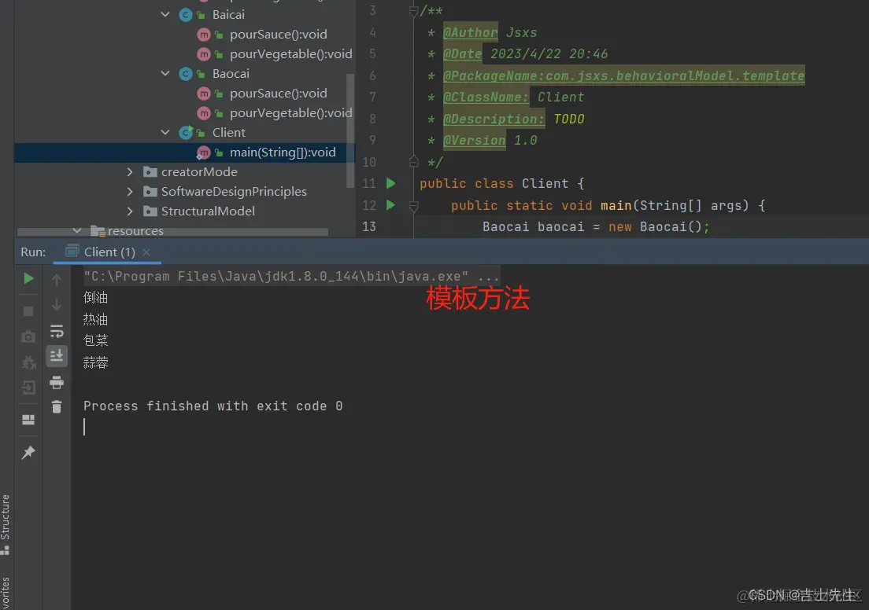Select Baocai pourVegetable():void method

291,113
